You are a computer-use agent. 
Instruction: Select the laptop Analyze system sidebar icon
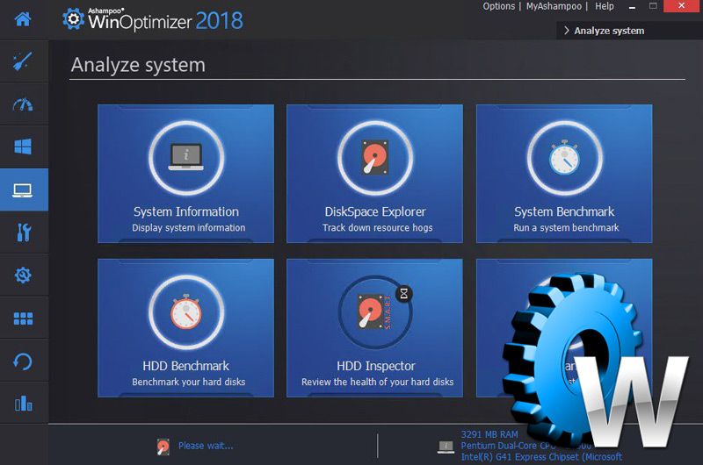(23, 190)
